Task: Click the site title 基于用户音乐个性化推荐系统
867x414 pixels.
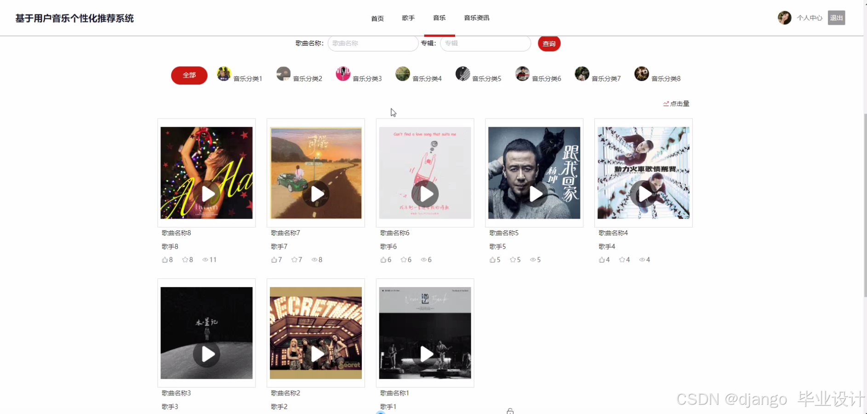Action: point(74,18)
